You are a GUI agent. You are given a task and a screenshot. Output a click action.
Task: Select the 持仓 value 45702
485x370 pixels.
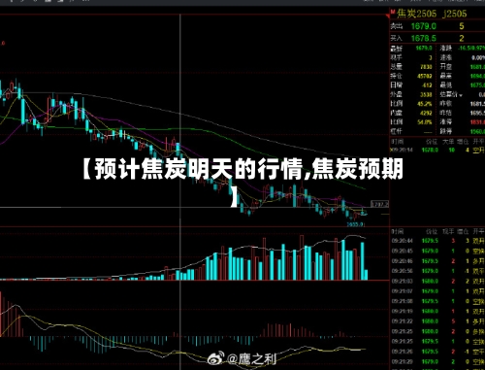tap(425, 76)
